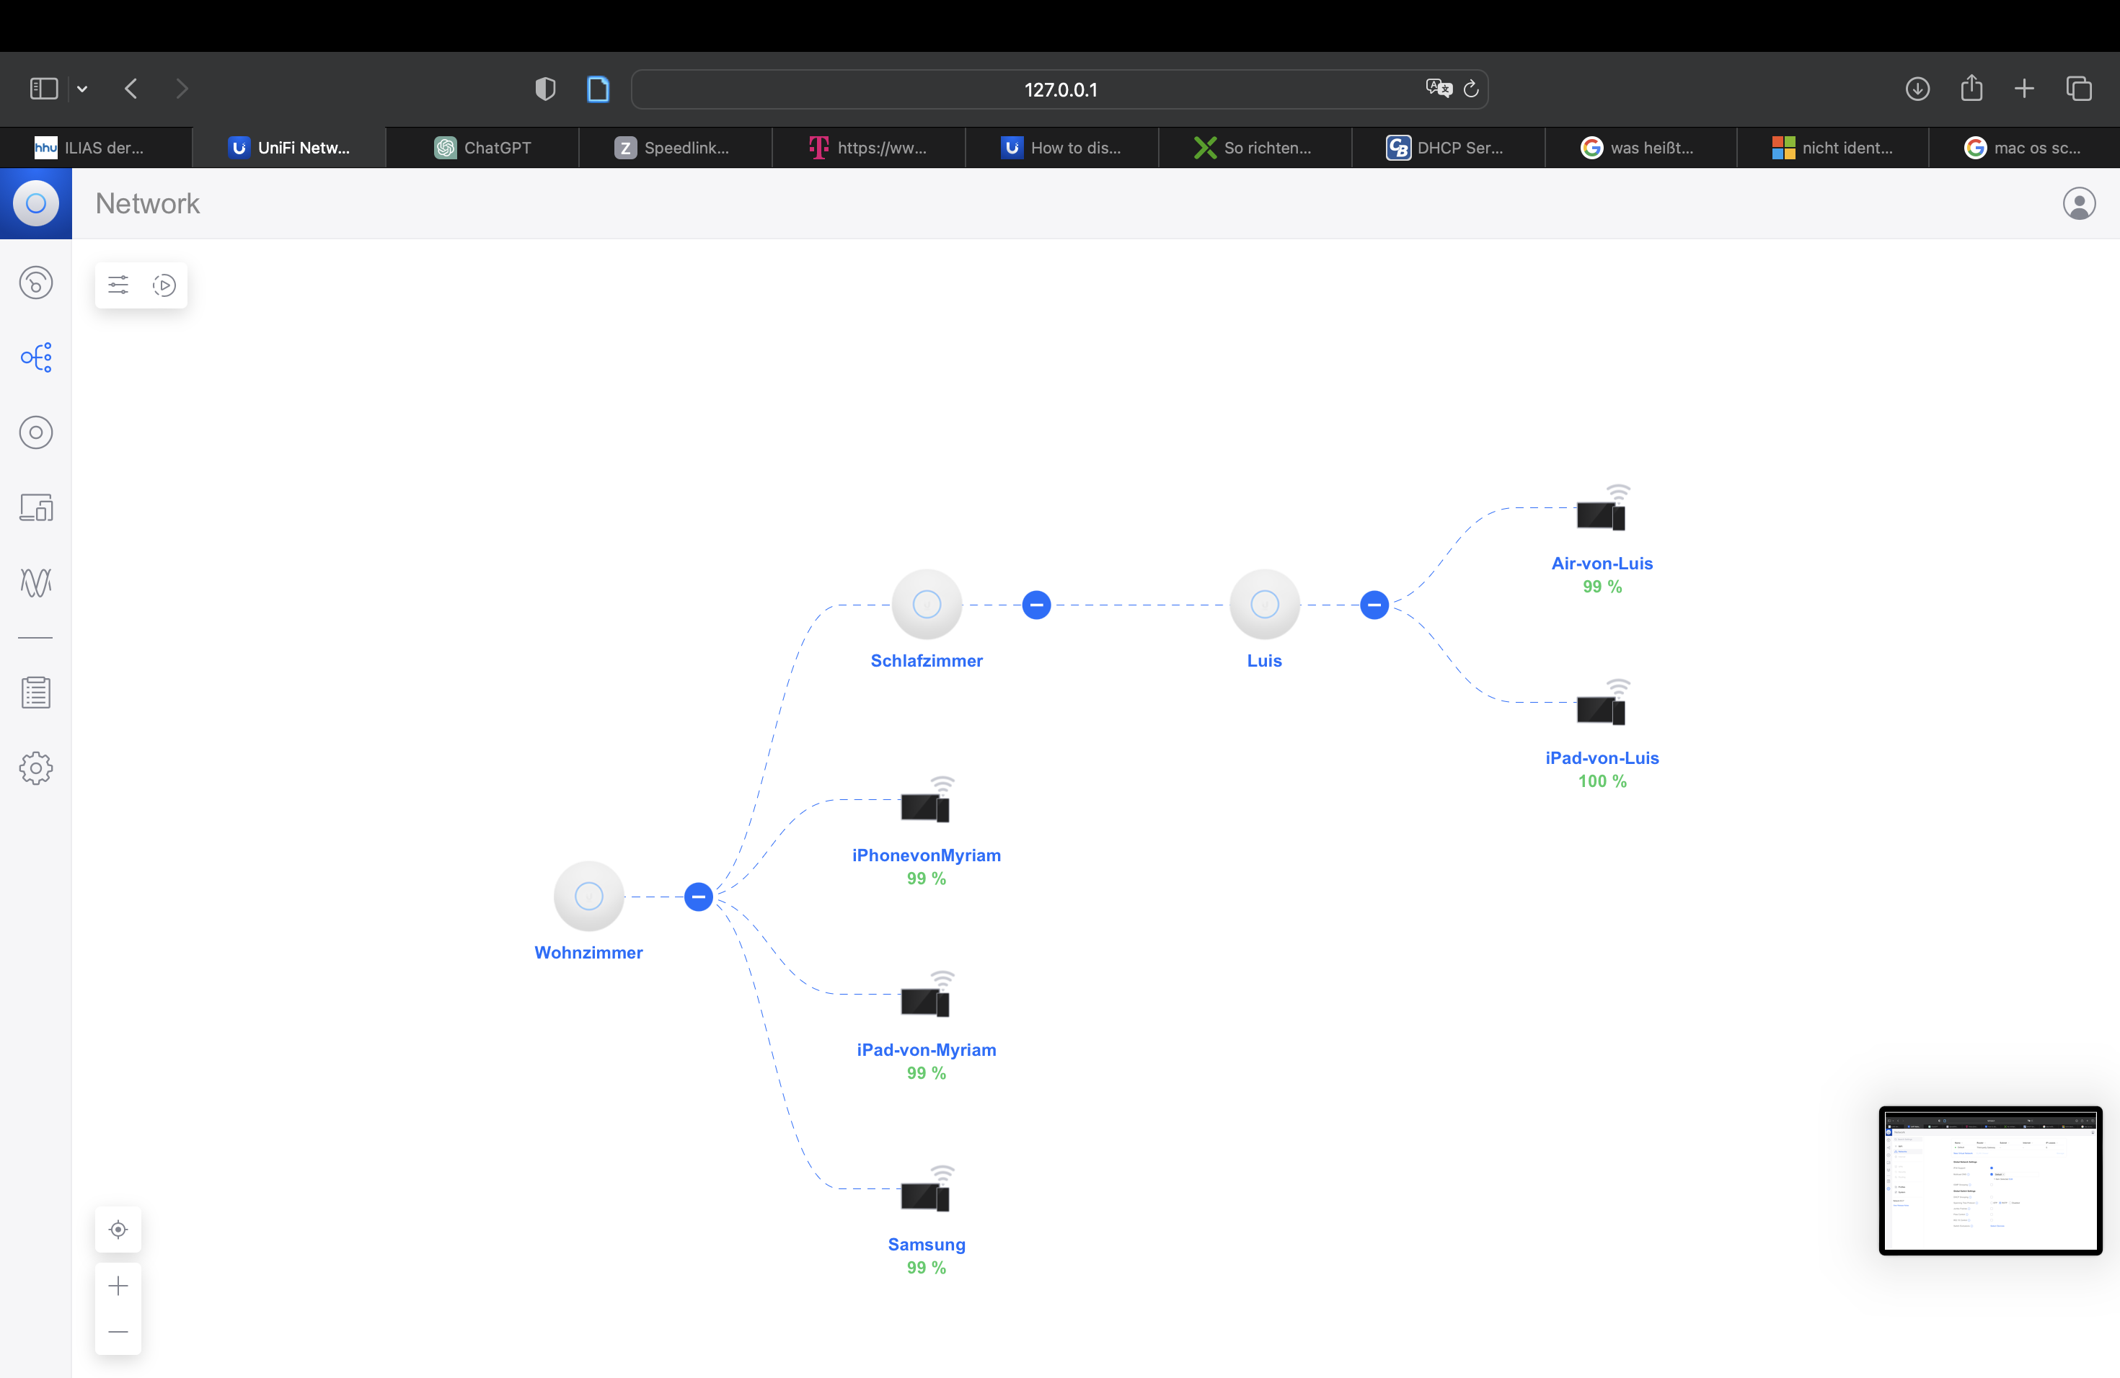This screenshot has width=2120, height=1378.
Task: Collapse the Wohnzimmer node branch
Action: click(698, 897)
